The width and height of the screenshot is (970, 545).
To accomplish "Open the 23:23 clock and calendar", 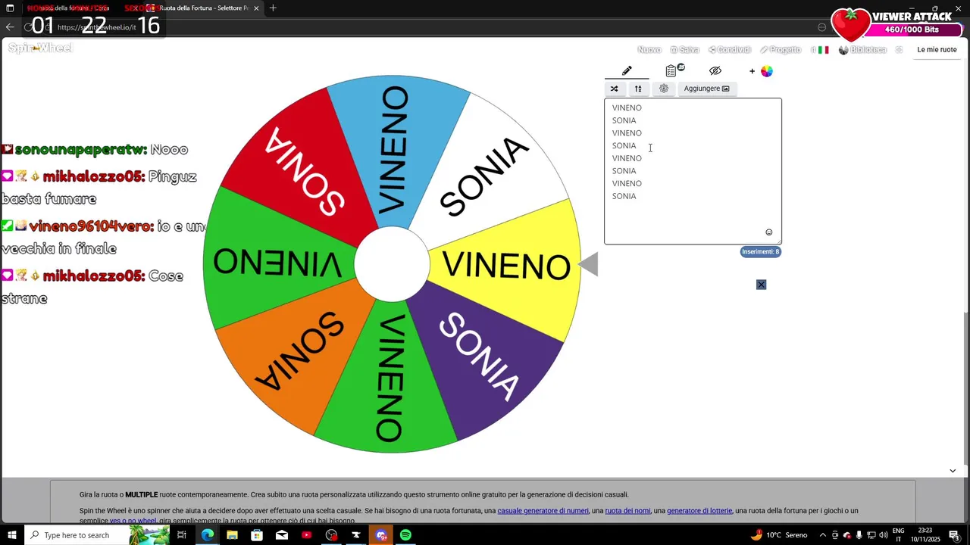I will point(925,535).
